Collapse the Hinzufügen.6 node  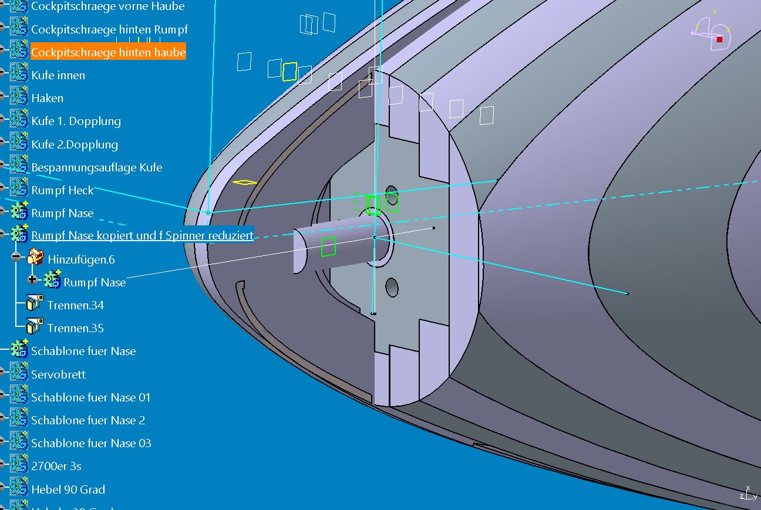click(16, 258)
